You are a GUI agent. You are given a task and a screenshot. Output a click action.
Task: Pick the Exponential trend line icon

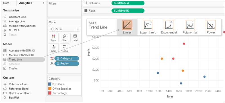[x=169, y=25]
